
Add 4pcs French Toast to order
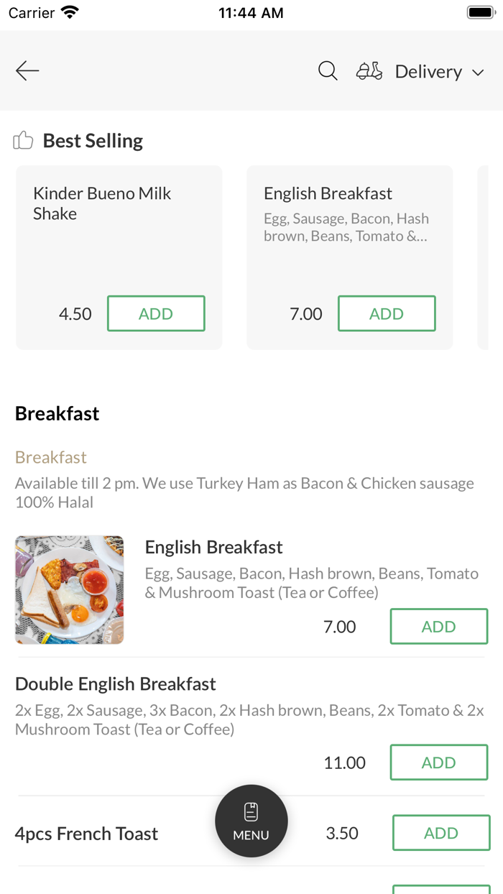pyautogui.click(x=440, y=832)
